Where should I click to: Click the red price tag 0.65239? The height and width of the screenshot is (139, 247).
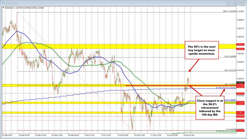[241, 94]
